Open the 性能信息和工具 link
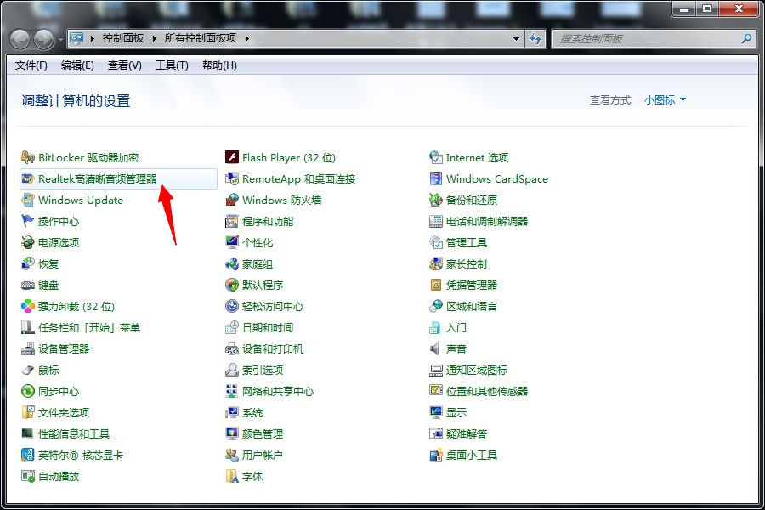Screen dimensions: 765x510 [x=74, y=433]
